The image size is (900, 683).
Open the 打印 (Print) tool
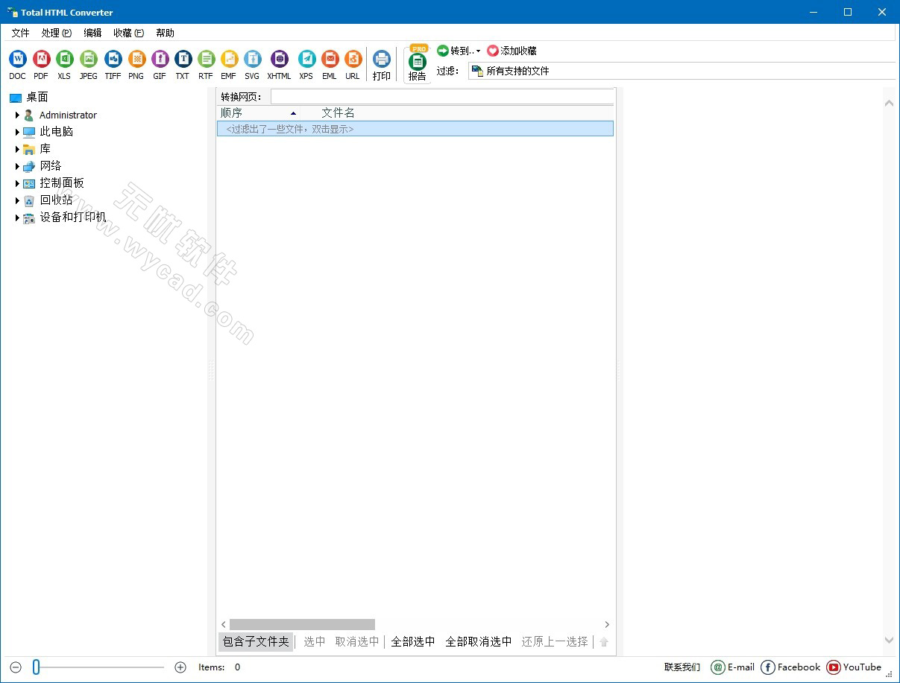pos(381,63)
